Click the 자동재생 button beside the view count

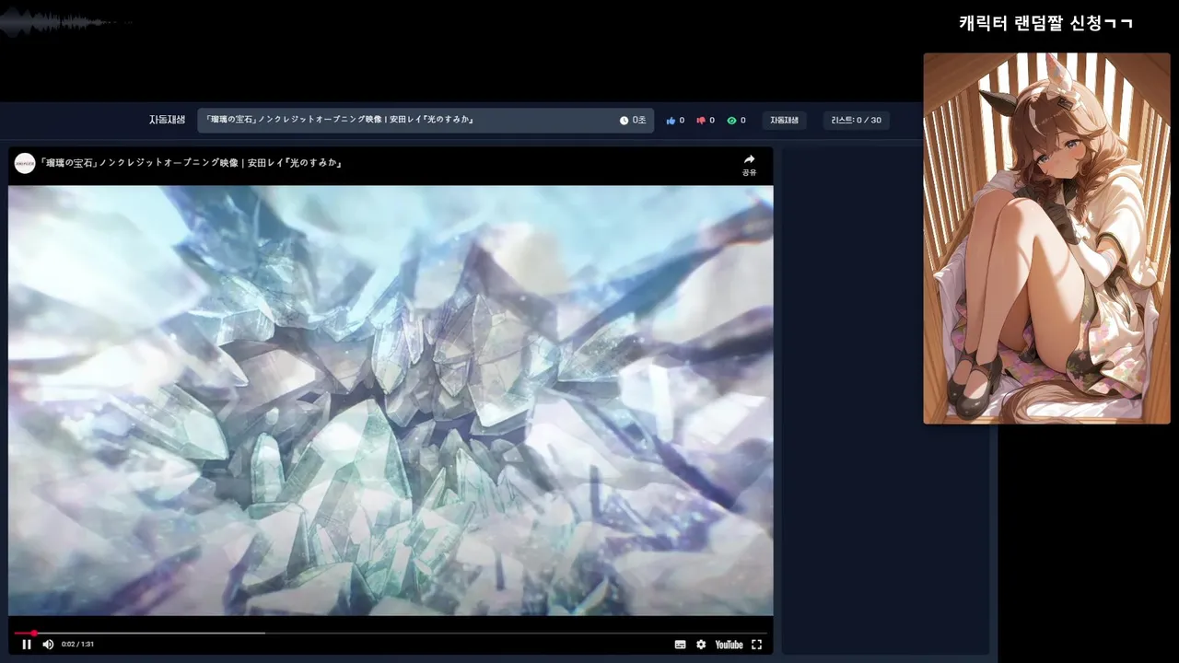click(785, 121)
